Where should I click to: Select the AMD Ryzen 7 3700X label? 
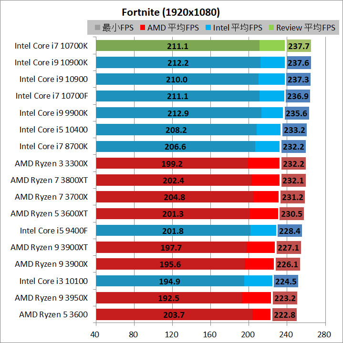51,197
